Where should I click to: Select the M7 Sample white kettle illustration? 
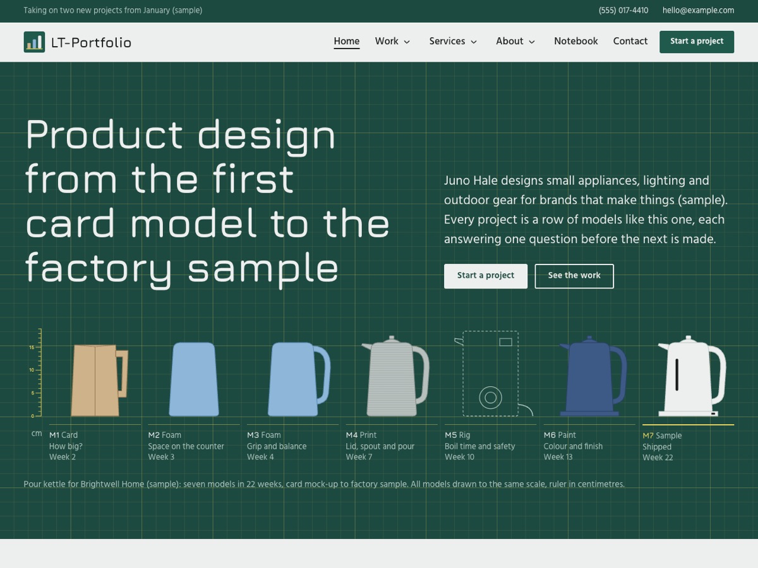pyautogui.click(x=692, y=376)
